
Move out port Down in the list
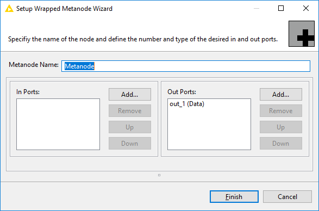pyautogui.click(x=281, y=143)
